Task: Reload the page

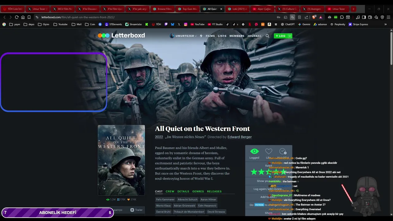Action: click(x=17, y=17)
